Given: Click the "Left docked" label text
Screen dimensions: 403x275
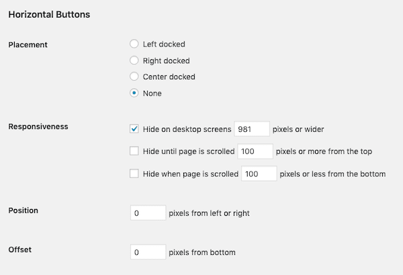Looking at the screenshot, I should (164, 44).
